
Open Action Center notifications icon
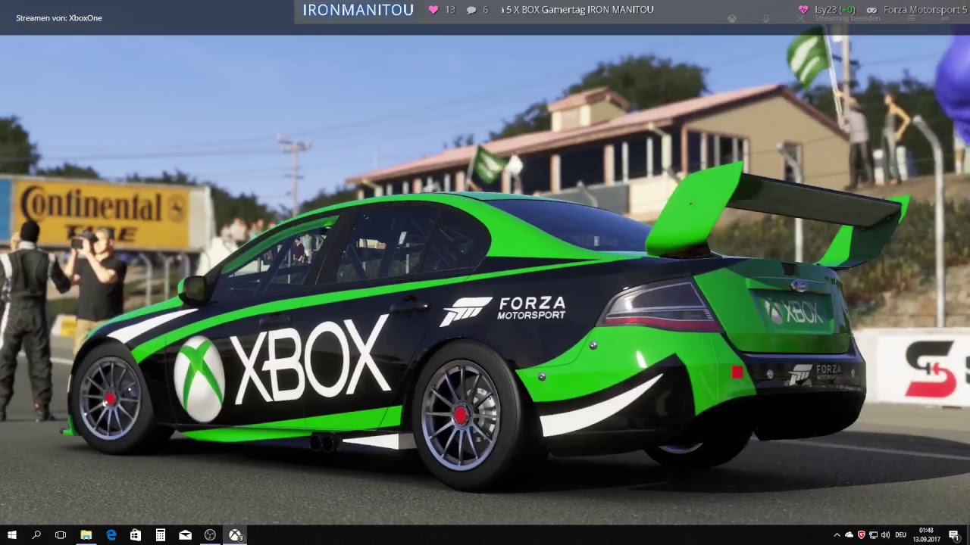click(953, 535)
